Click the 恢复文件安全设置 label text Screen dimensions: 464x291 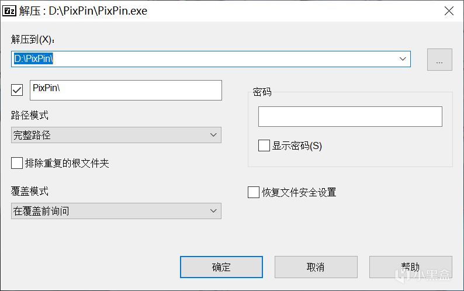click(299, 192)
